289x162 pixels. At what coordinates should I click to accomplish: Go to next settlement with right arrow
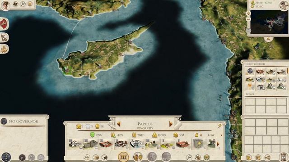click(x=171, y=124)
